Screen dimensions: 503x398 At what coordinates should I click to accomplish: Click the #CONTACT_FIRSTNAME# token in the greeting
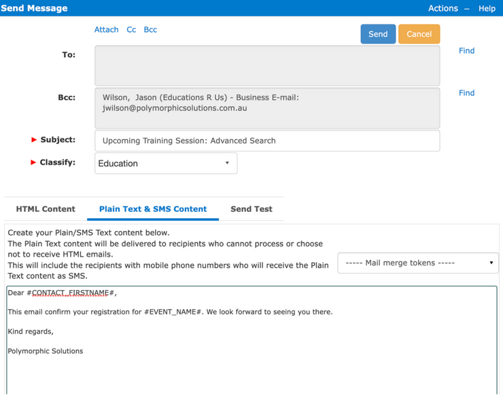click(x=71, y=293)
